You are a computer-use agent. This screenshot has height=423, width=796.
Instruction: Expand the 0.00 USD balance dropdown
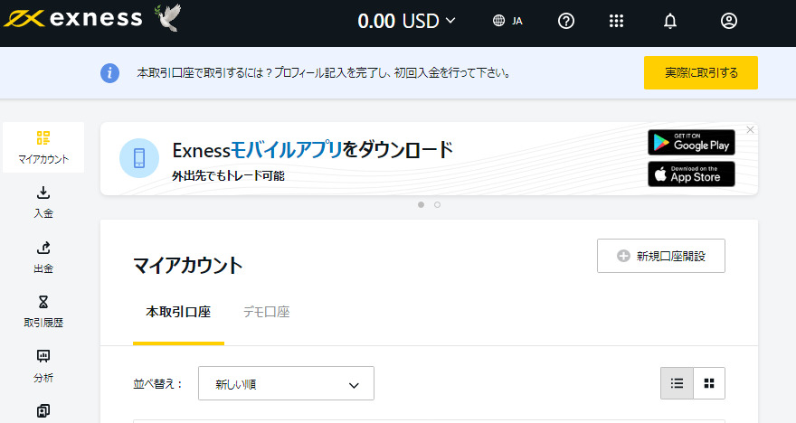tap(406, 21)
